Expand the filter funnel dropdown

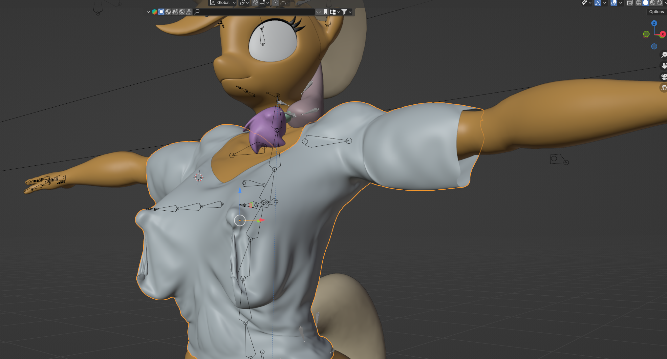[x=346, y=12]
